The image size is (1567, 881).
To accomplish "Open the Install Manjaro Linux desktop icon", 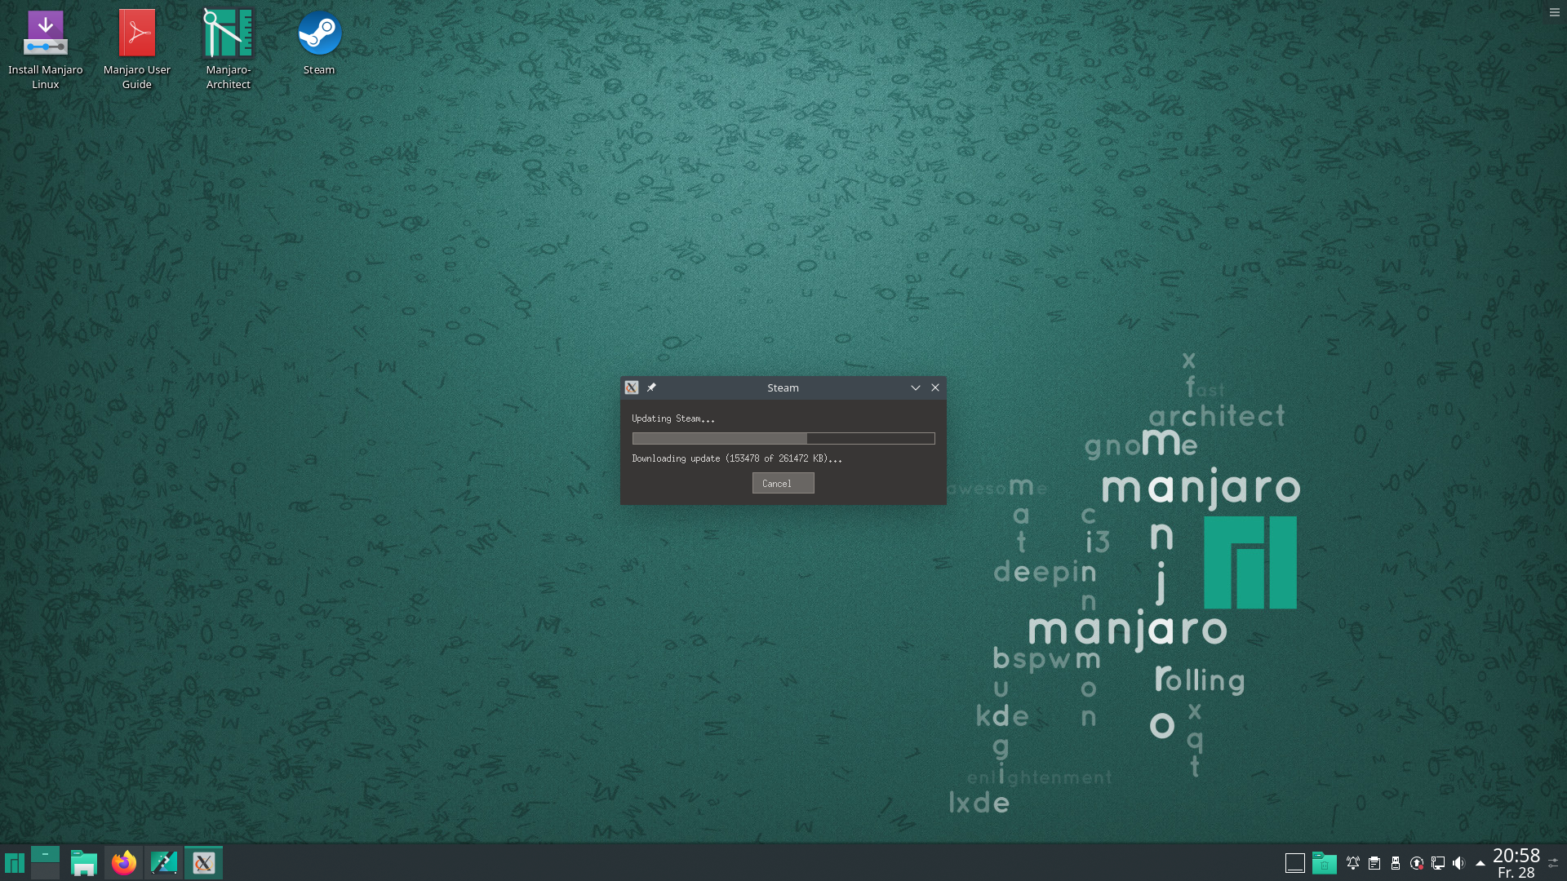I will (46, 49).
